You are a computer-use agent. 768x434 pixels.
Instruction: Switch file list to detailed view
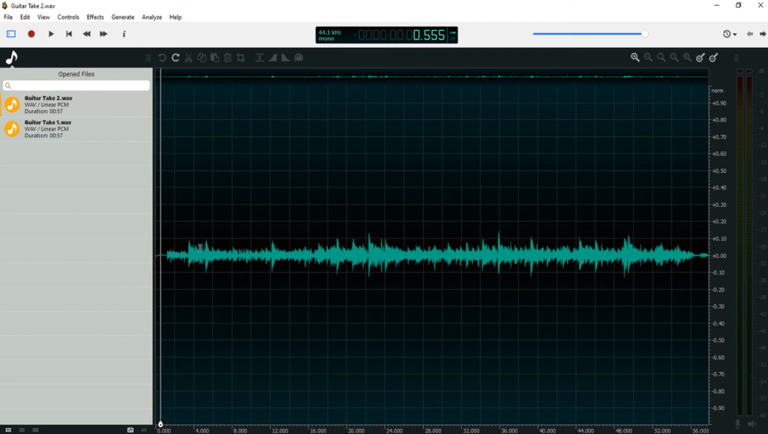pyautogui.click(x=8, y=430)
